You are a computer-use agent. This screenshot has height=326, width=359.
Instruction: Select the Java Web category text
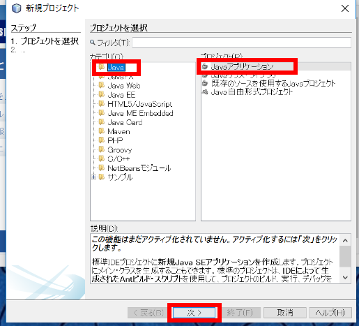pyautogui.click(x=124, y=86)
